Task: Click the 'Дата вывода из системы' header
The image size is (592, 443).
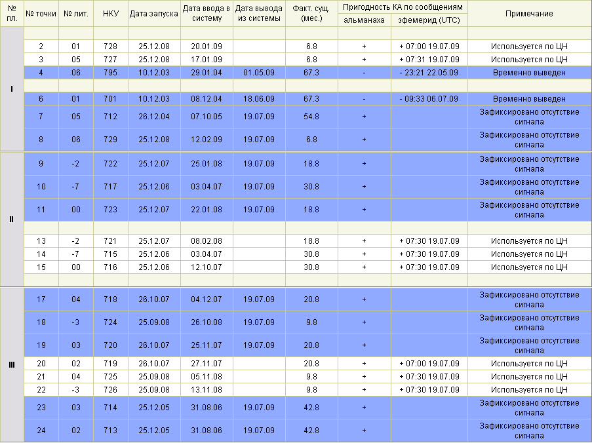Action: pyautogui.click(x=259, y=14)
